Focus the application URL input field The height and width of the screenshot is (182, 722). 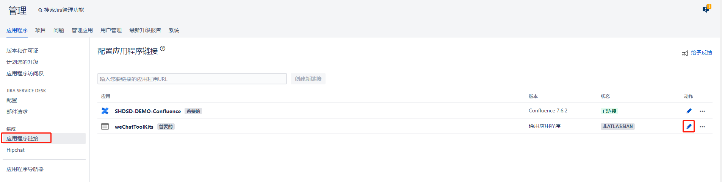click(192, 79)
